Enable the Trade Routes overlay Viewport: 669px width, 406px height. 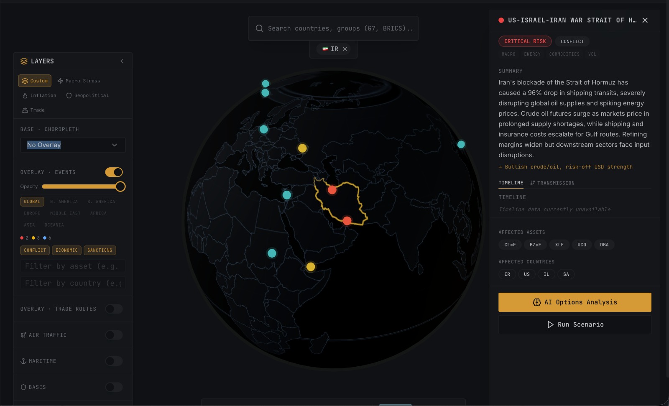point(114,309)
